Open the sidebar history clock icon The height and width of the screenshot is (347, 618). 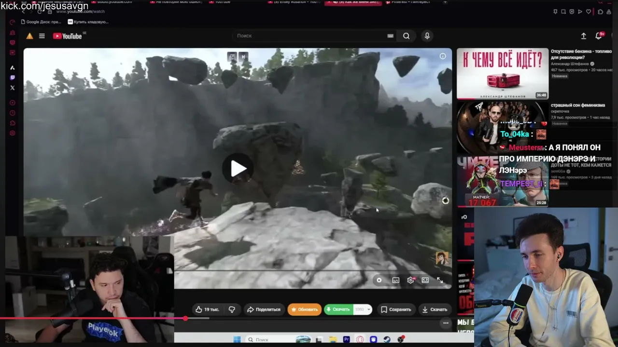(13, 113)
